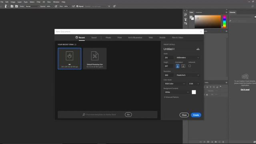Open the Millimeters width units dropdown
The image size is (256, 144).
(x=188, y=58)
